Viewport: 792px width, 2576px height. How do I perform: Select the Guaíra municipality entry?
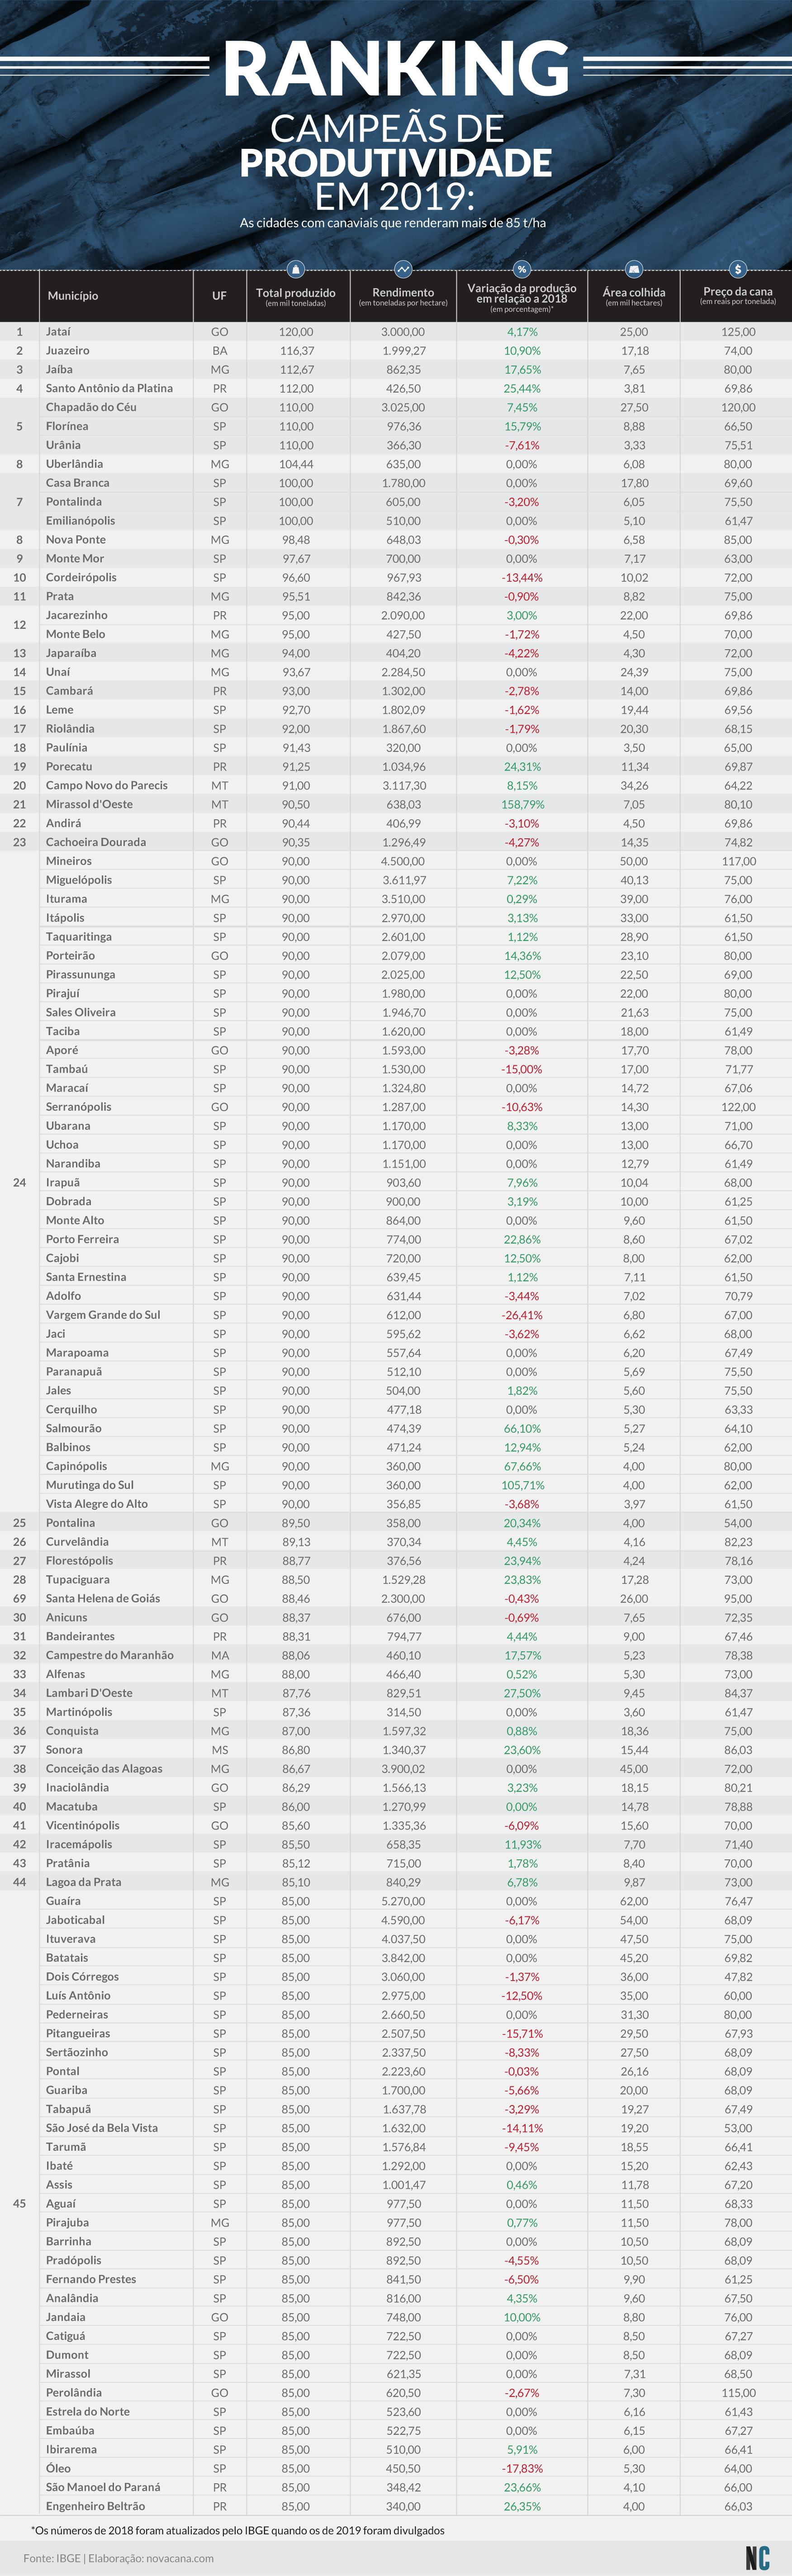point(63,1900)
